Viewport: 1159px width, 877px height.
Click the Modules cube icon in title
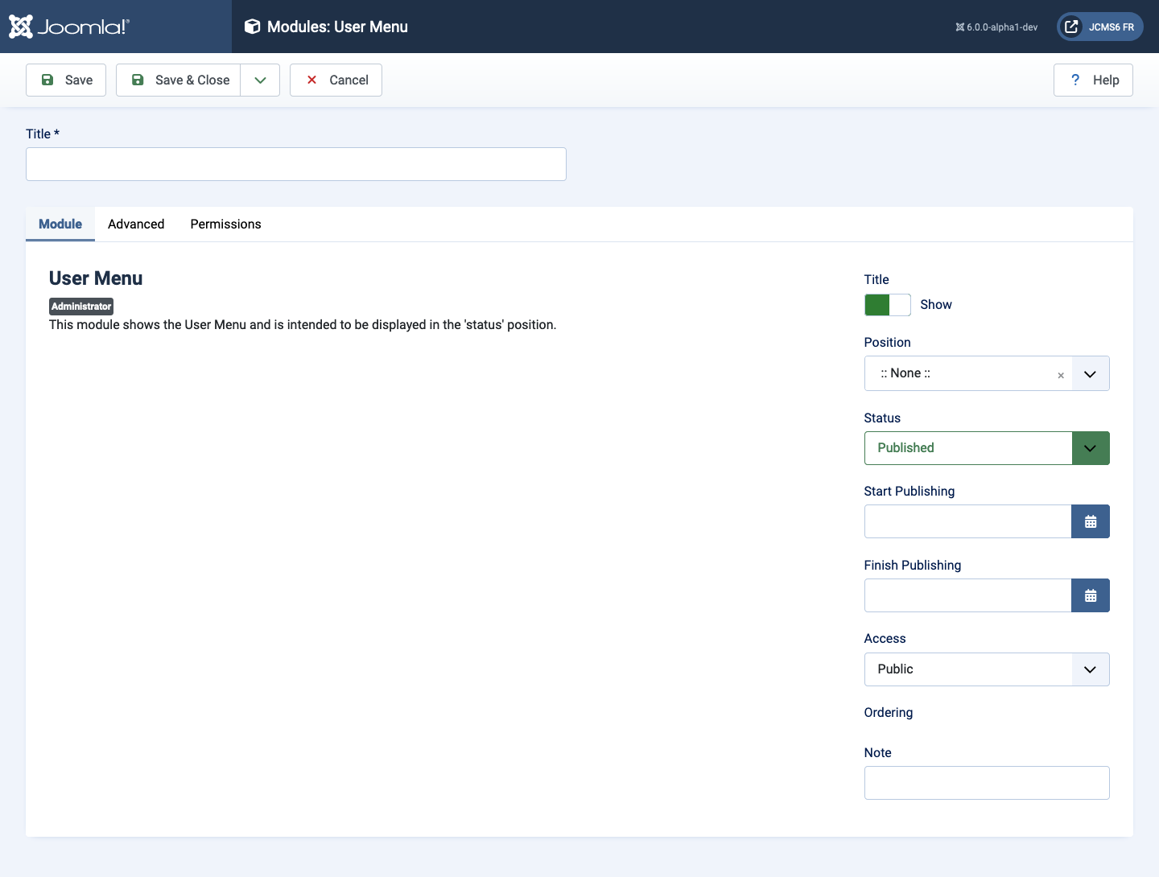click(x=252, y=27)
